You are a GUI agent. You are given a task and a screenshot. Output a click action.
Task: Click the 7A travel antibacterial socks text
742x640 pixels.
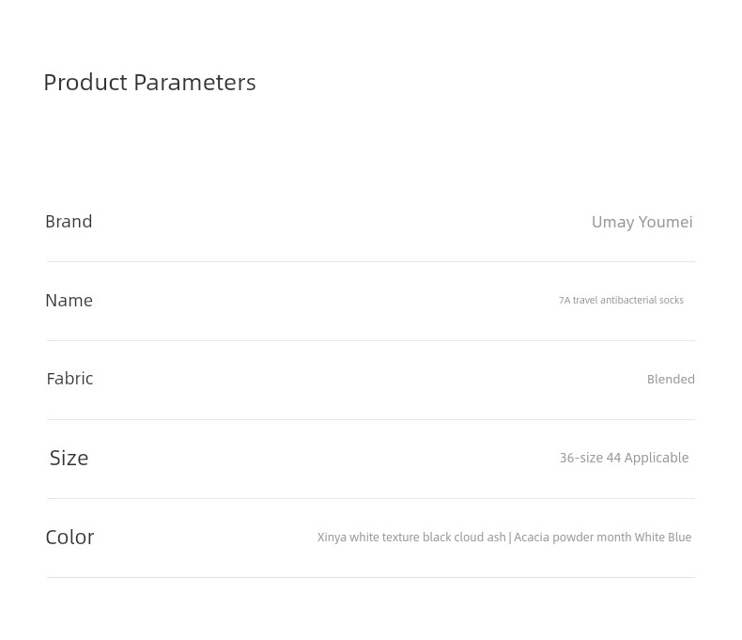pos(621,300)
